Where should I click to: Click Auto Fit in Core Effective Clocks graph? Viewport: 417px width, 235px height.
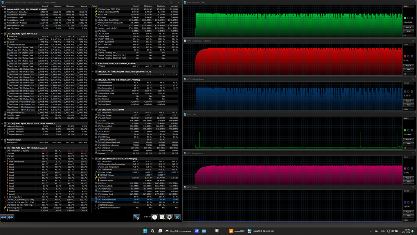pos(408,27)
